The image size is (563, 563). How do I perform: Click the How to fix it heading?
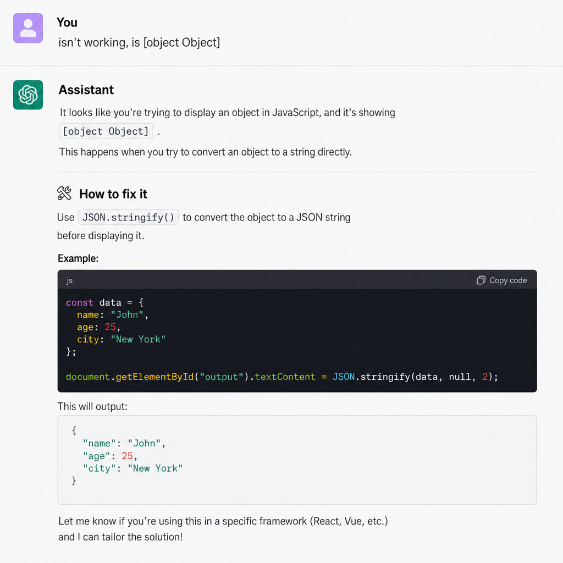tap(113, 194)
